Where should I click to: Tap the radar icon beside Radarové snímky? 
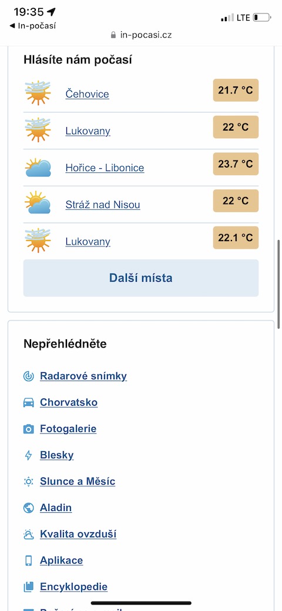click(x=28, y=376)
